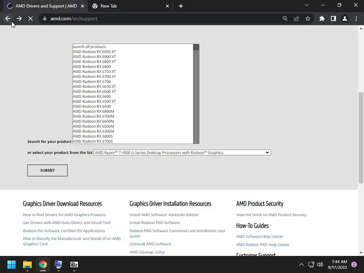Image resolution: width=364 pixels, height=273 pixels.
Task: Open the Windows Start menu
Action: (11, 264)
